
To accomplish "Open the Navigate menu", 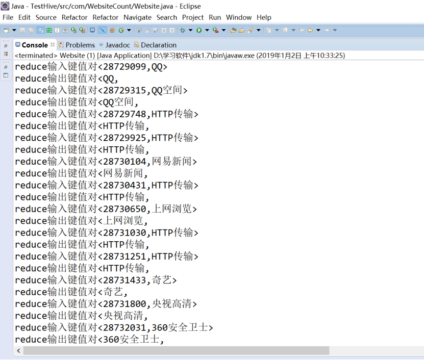I will 137,17.
